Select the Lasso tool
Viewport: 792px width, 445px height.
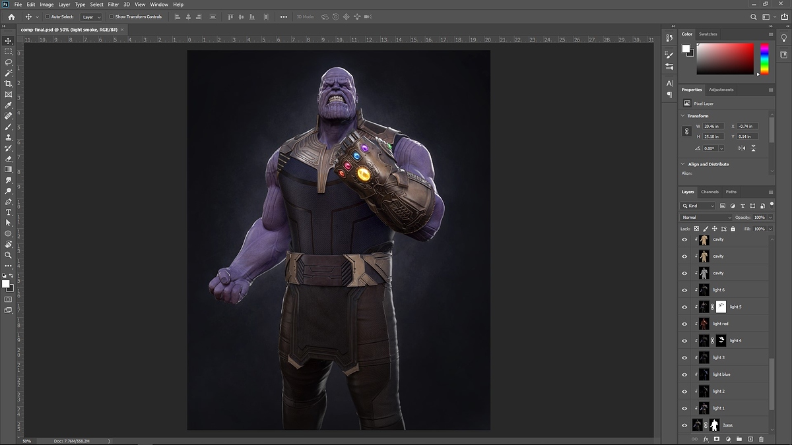9,62
